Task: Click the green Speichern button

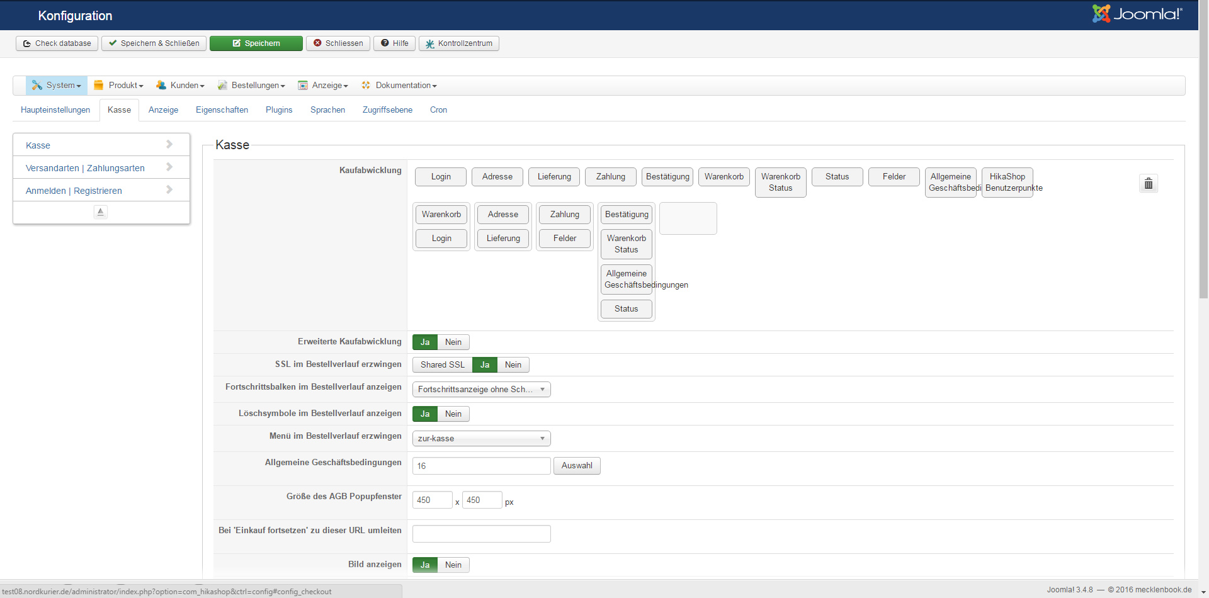Action: (x=256, y=43)
